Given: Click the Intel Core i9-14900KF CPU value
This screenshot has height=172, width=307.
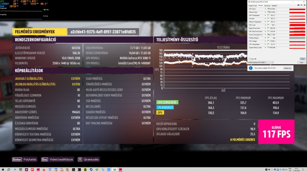Looking at the screenshot, I should tap(134, 63).
